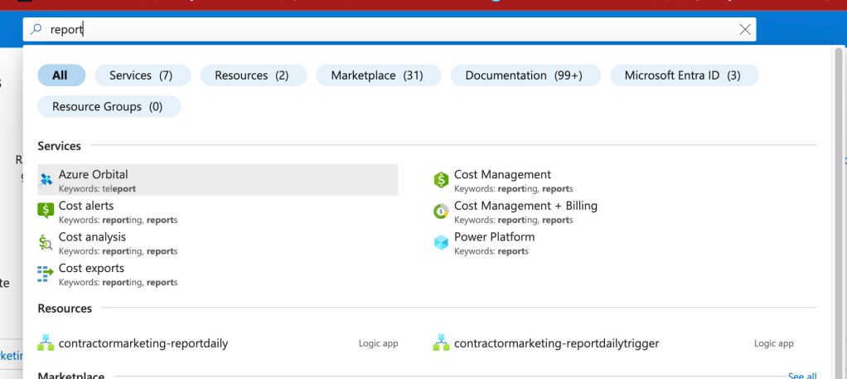
Task: Filter results by Documentation (99+)
Action: (525, 75)
